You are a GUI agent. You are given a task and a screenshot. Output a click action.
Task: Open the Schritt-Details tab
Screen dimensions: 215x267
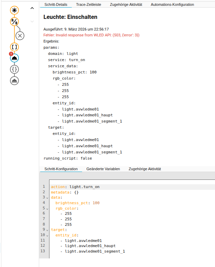click(56, 4)
